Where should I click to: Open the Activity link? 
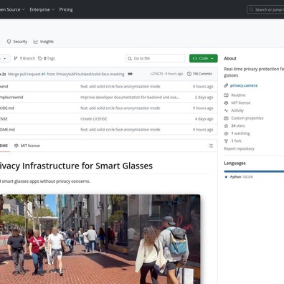click(237, 110)
